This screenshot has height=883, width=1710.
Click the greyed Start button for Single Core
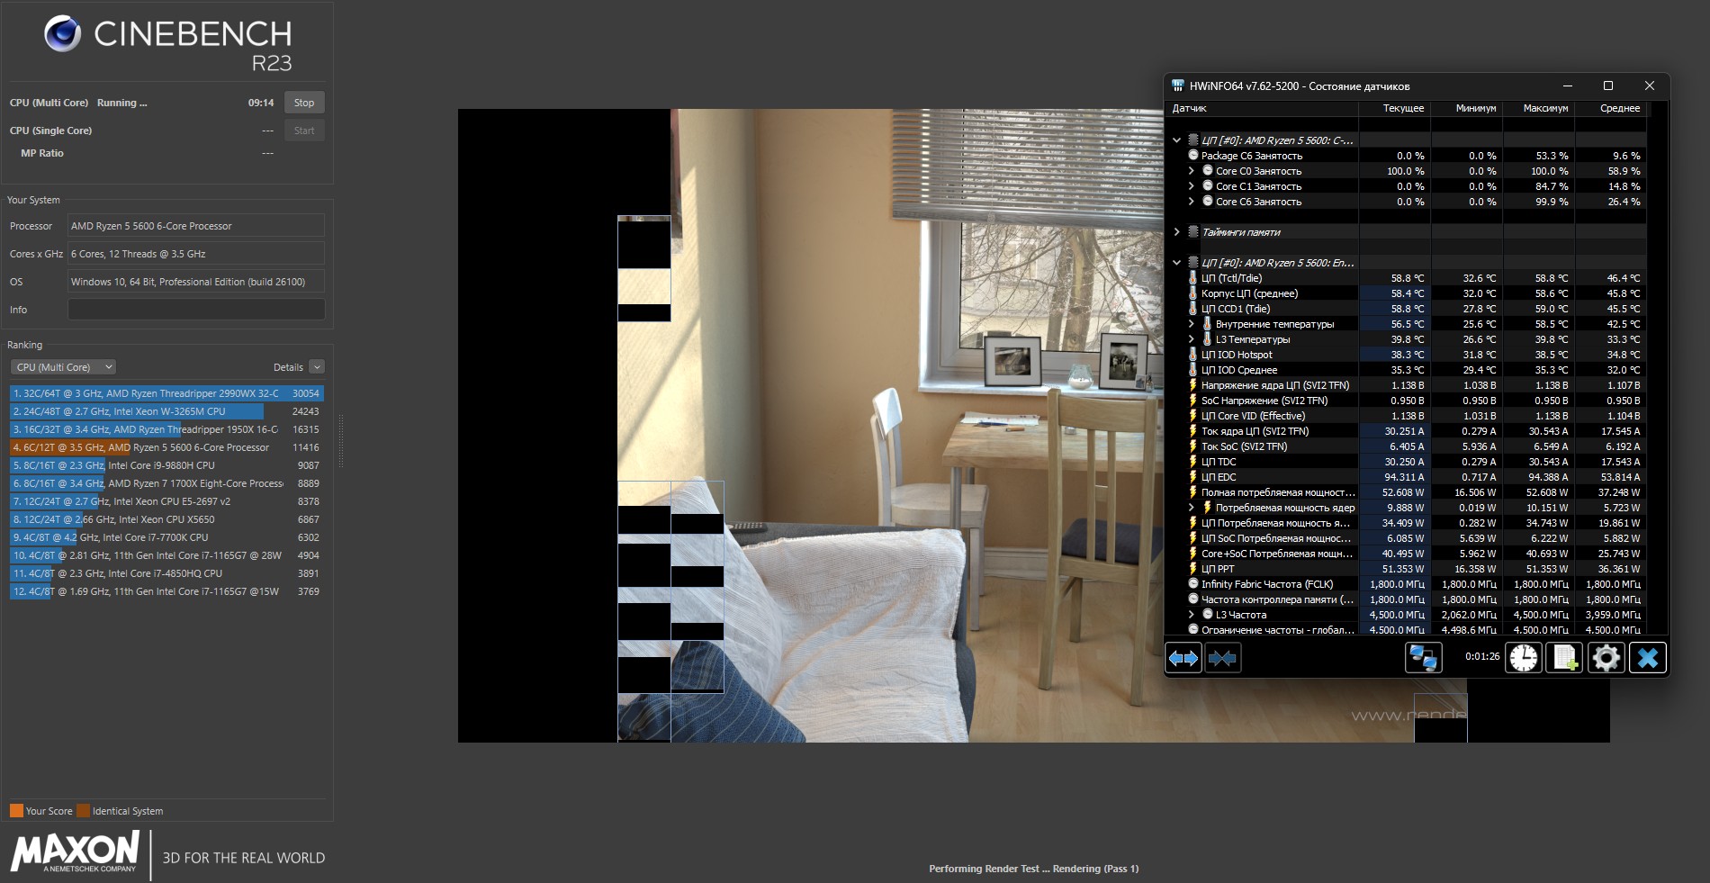coord(304,131)
